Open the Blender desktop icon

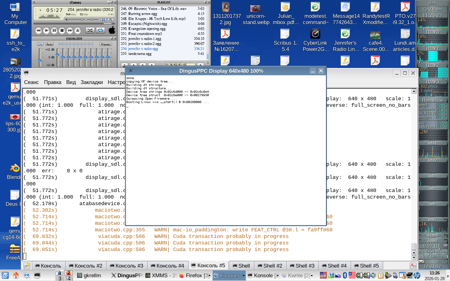(14, 169)
